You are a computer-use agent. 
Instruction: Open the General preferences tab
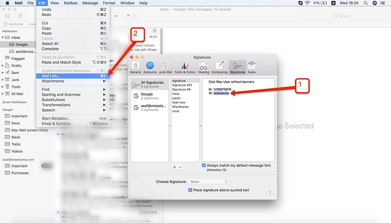(135, 68)
